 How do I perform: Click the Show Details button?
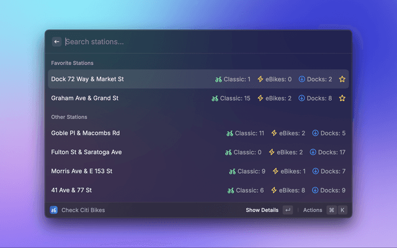262,210
